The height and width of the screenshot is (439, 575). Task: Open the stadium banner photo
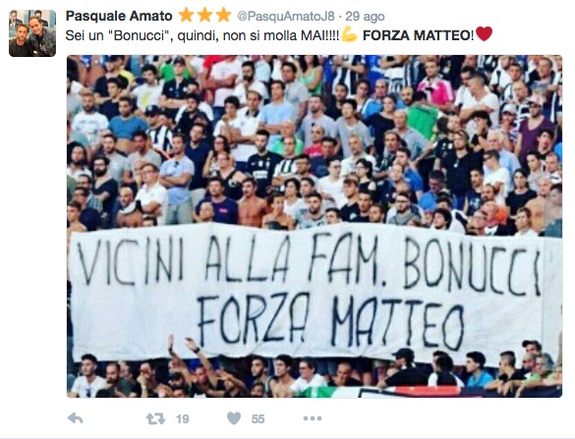pos(315,226)
